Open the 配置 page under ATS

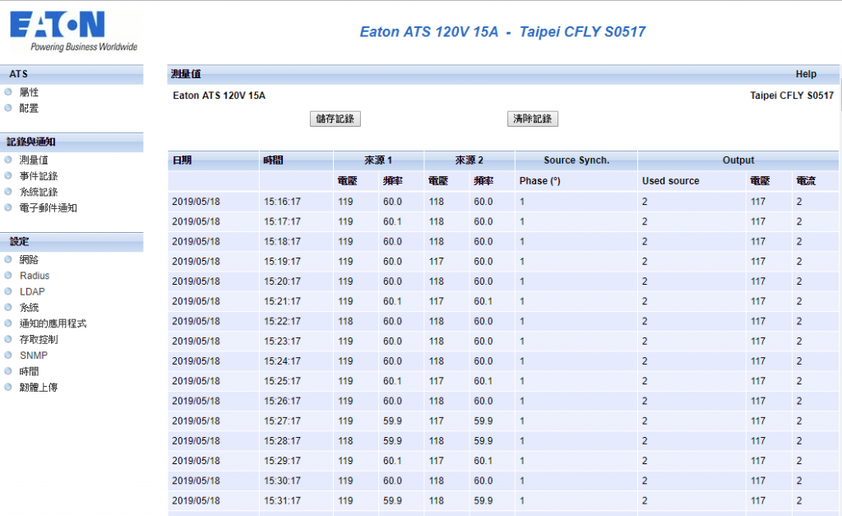coord(29,109)
